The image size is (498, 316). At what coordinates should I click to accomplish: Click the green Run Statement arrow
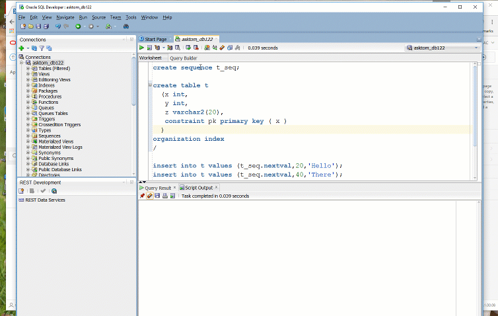[x=141, y=48]
